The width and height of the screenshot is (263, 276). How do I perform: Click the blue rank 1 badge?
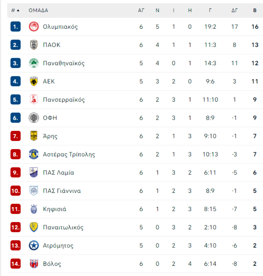pyautogui.click(x=15, y=27)
